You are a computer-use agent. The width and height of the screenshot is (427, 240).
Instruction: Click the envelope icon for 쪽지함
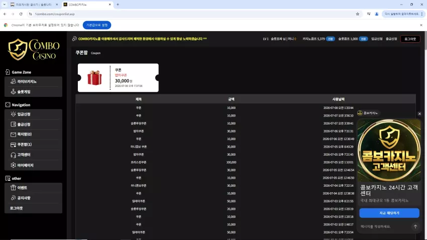13,135
